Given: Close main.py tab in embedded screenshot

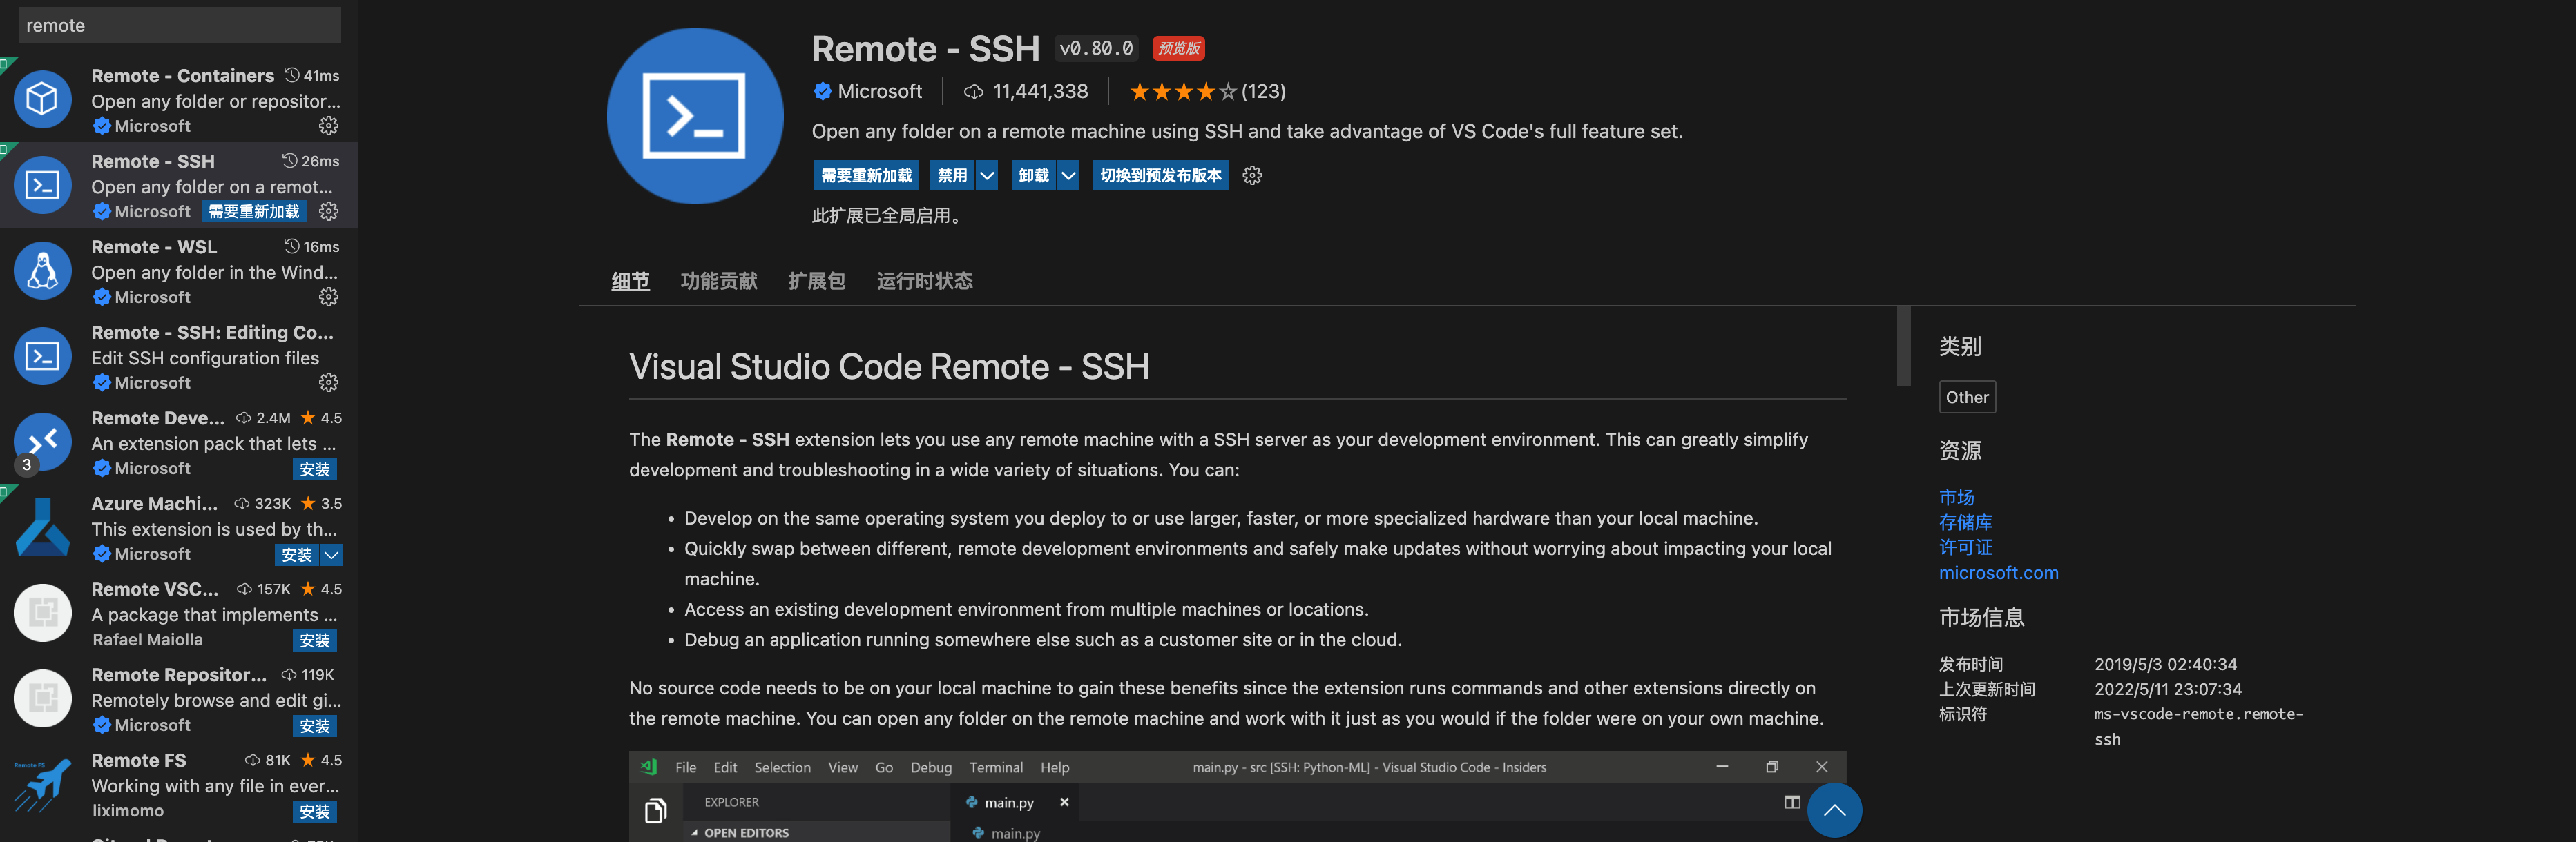Looking at the screenshot, I should click(1064, 802).
